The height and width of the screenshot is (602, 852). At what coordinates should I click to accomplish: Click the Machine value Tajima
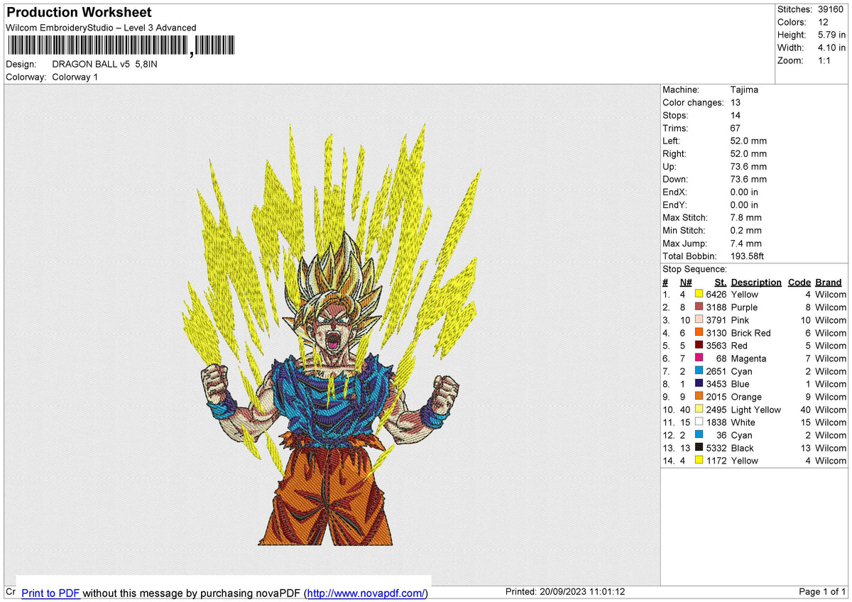pos(744,90)
